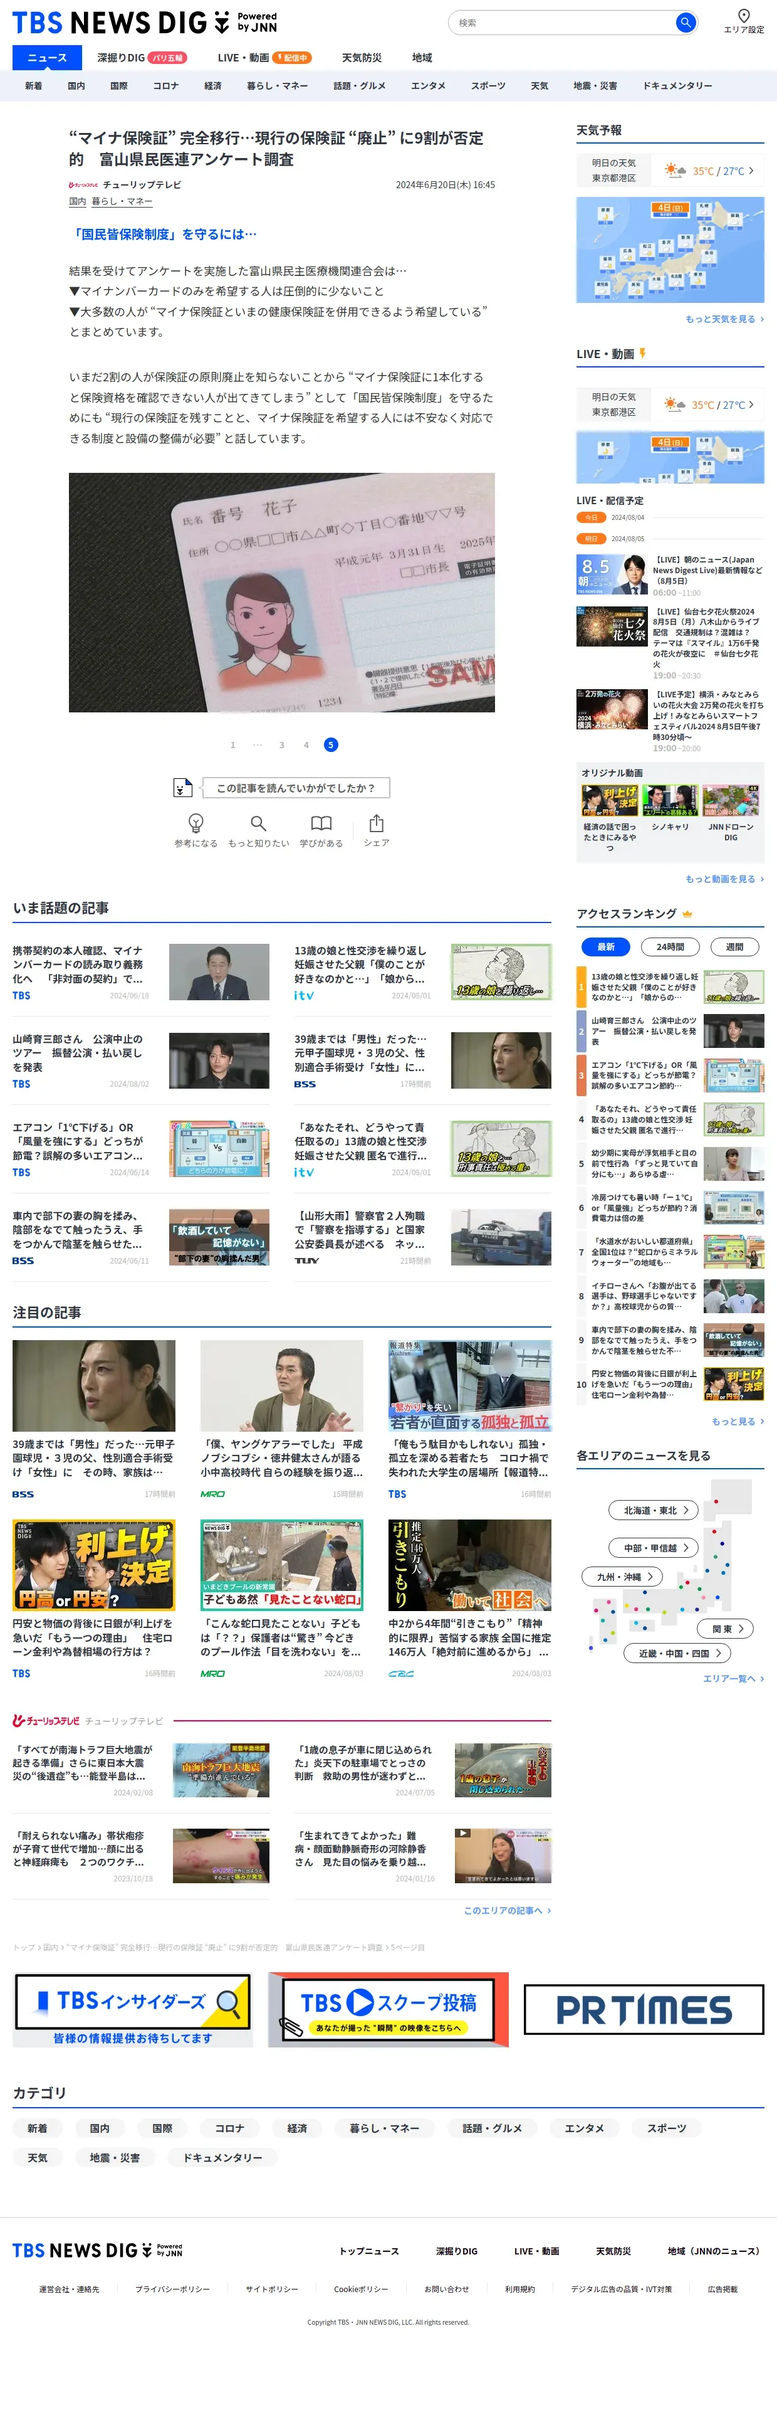Click もっと動画を見る link
Viewport: 777px width, 2410px height.
(724, 879)
